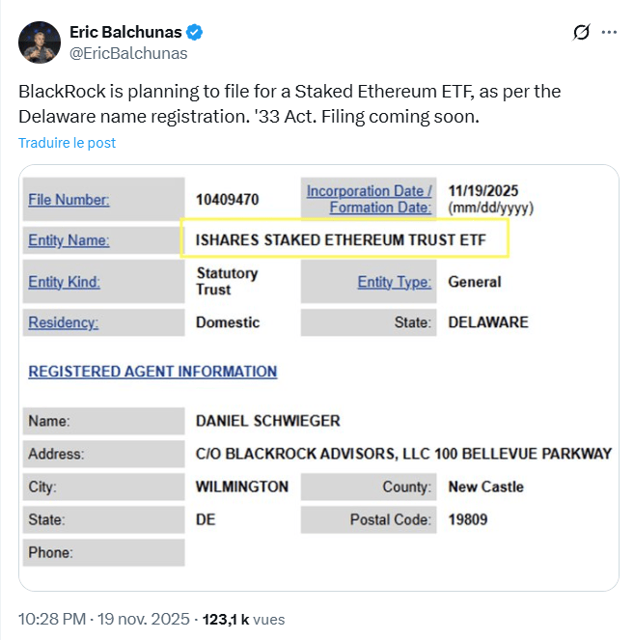
Task: Click the 123,1 k vues count
Action: pyautogui.click(x=243, y=618)
